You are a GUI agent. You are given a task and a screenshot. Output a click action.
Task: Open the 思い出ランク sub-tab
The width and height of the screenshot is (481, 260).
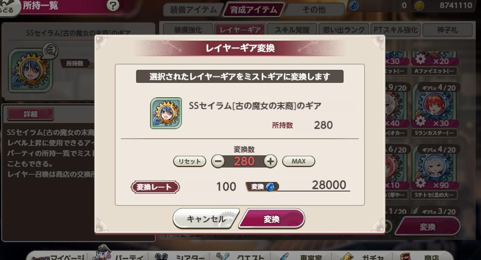[344, 30]
